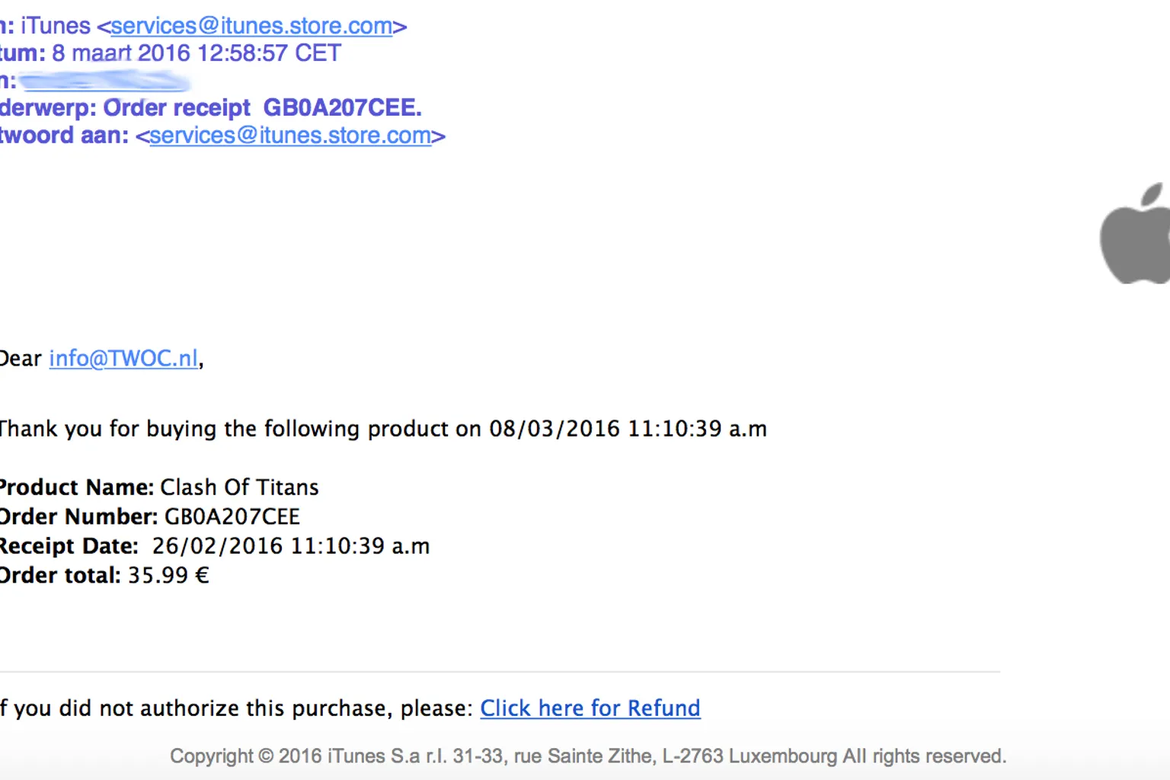
Task: Click the order amount 35.99 €
Action: click(168, 576)
